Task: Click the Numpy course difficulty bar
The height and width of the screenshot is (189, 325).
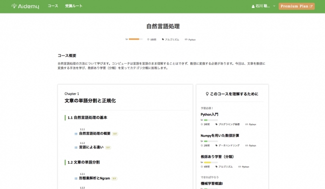Action: tap(211, 141)
